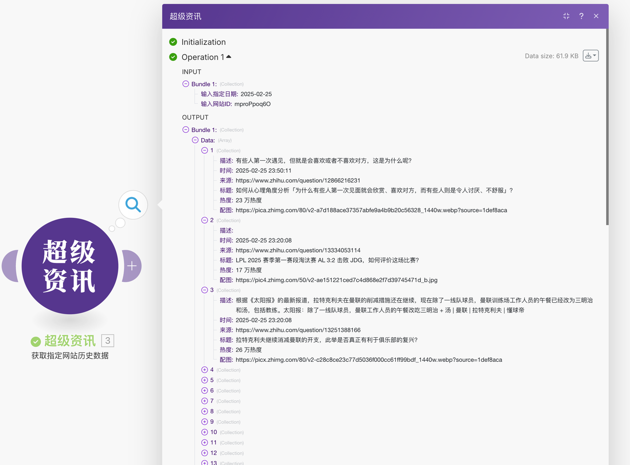
Task: Collapse item 1 in Data array
Action: click(205, 150)
